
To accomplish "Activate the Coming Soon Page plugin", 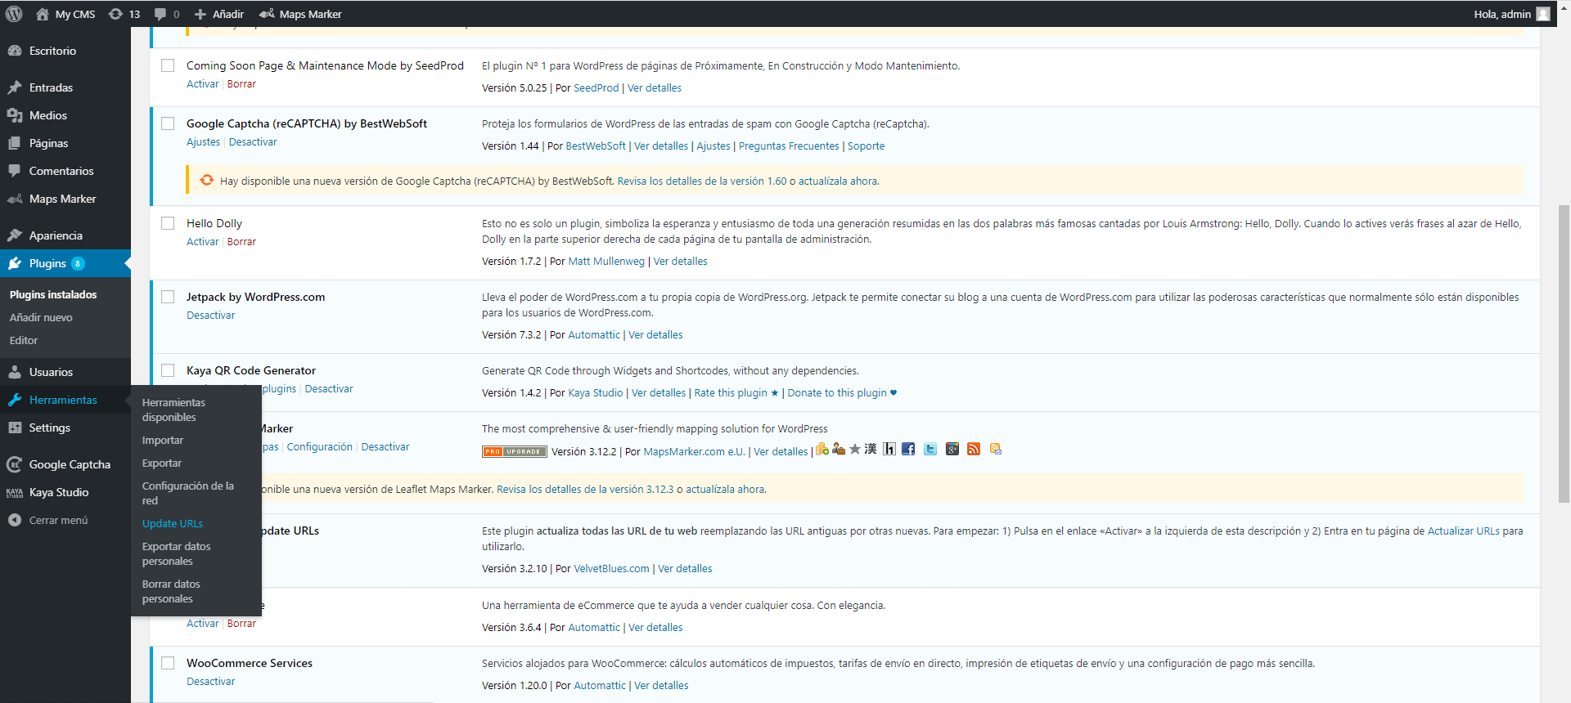I will 202,84.
